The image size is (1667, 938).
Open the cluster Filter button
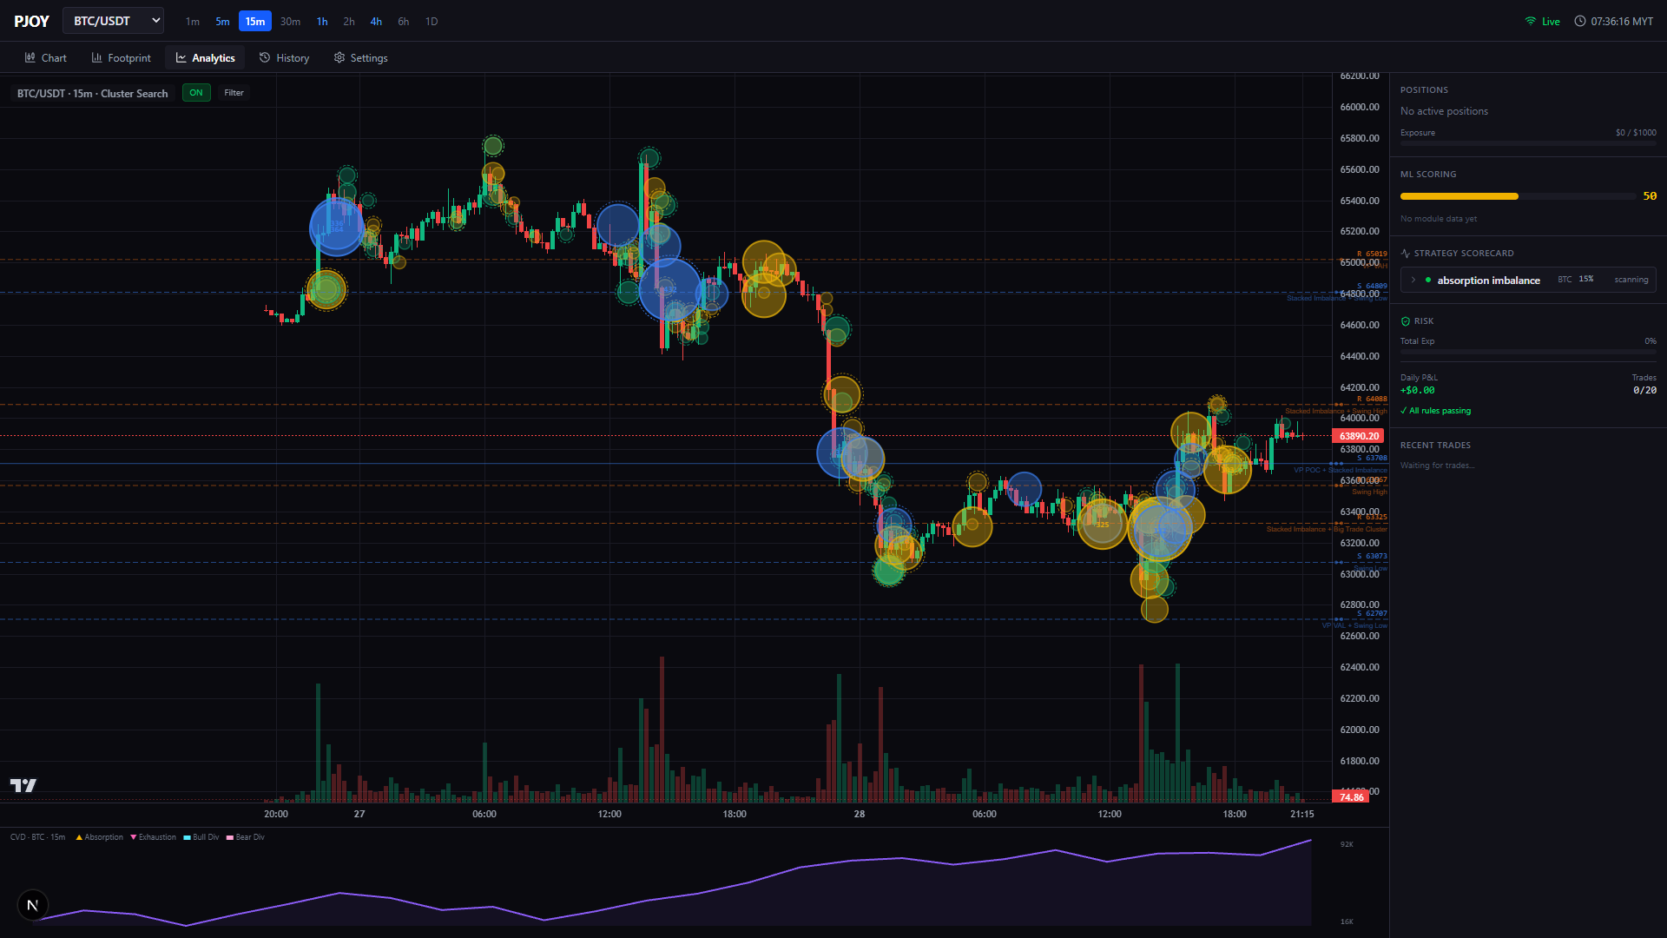(234, 93)
